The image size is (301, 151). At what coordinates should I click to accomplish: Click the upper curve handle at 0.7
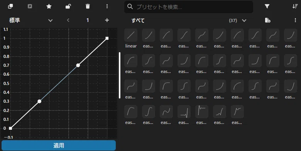(x=78, y=65)
